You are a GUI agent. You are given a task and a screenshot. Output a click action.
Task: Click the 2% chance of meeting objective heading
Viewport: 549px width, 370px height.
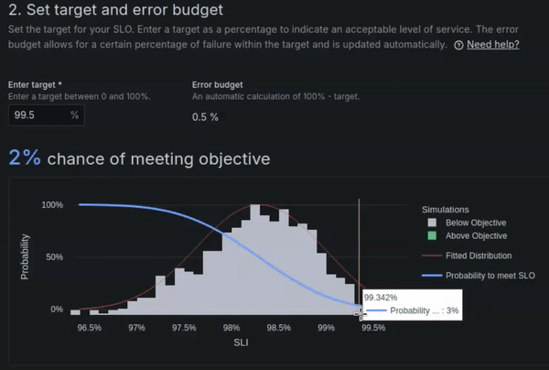139,158
